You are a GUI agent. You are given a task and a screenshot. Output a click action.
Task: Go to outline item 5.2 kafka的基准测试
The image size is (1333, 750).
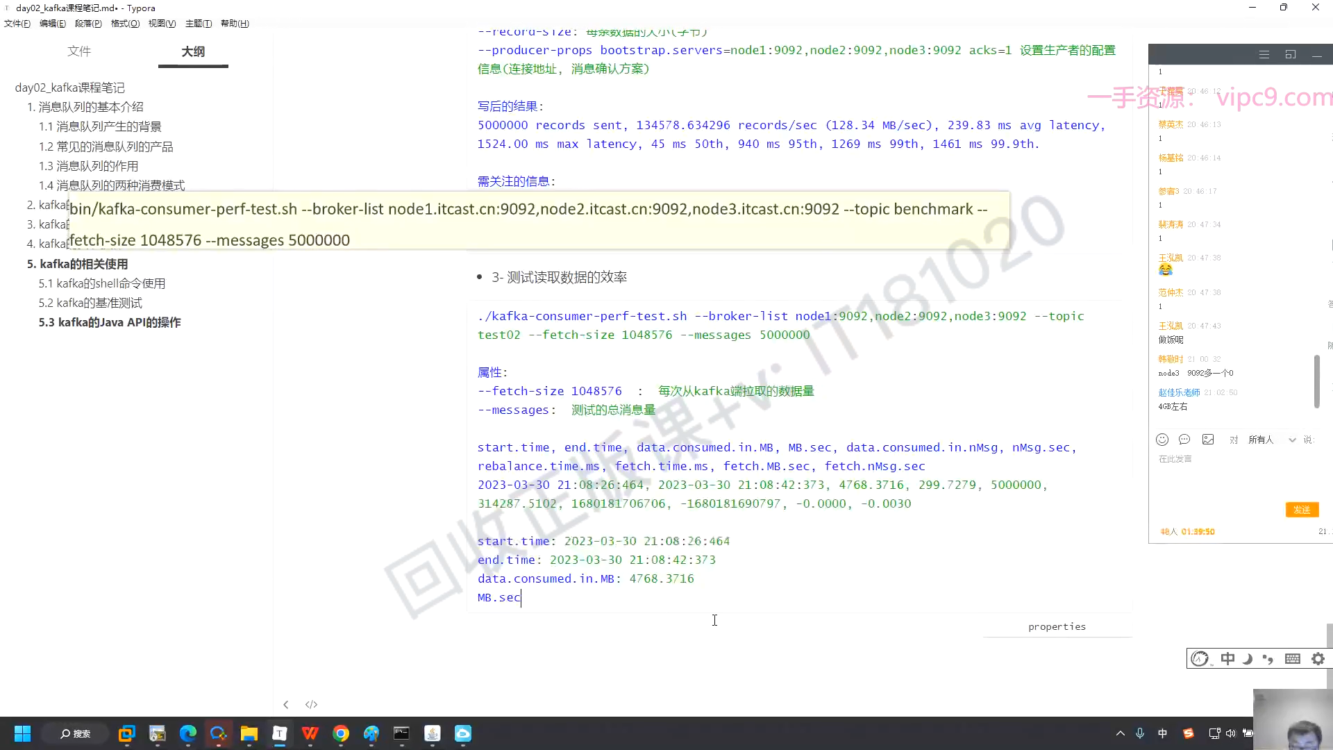[x=90, y=303]
